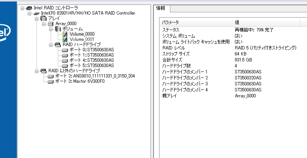Viewport: 307px width, 158px height.
Task: Select ポート 1:ST3500630AS drive
Action: 92,55
